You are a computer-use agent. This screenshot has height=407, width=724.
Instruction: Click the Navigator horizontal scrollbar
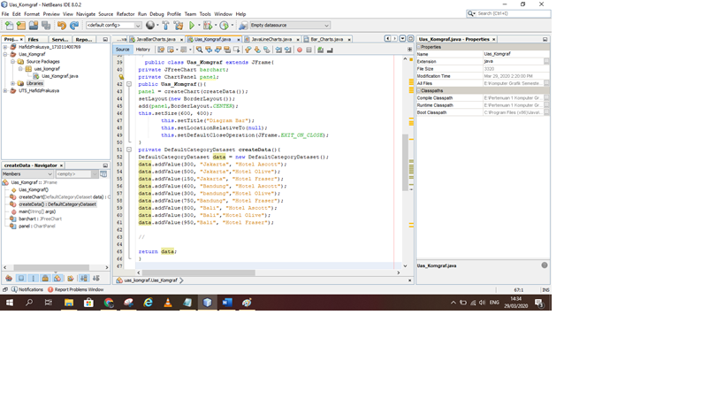tap(51, 267)
